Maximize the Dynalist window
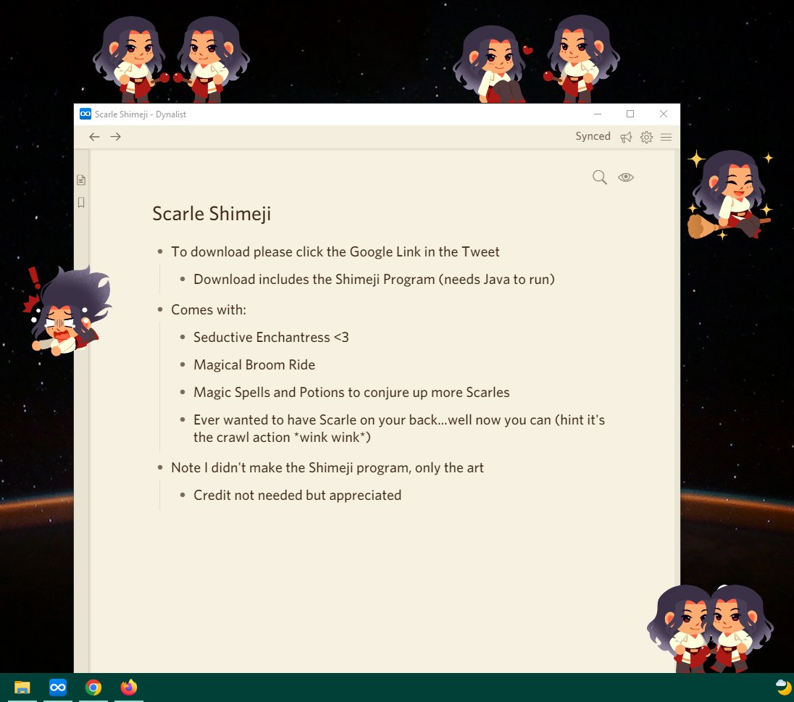794x702 pixels. tap(630, 114)
